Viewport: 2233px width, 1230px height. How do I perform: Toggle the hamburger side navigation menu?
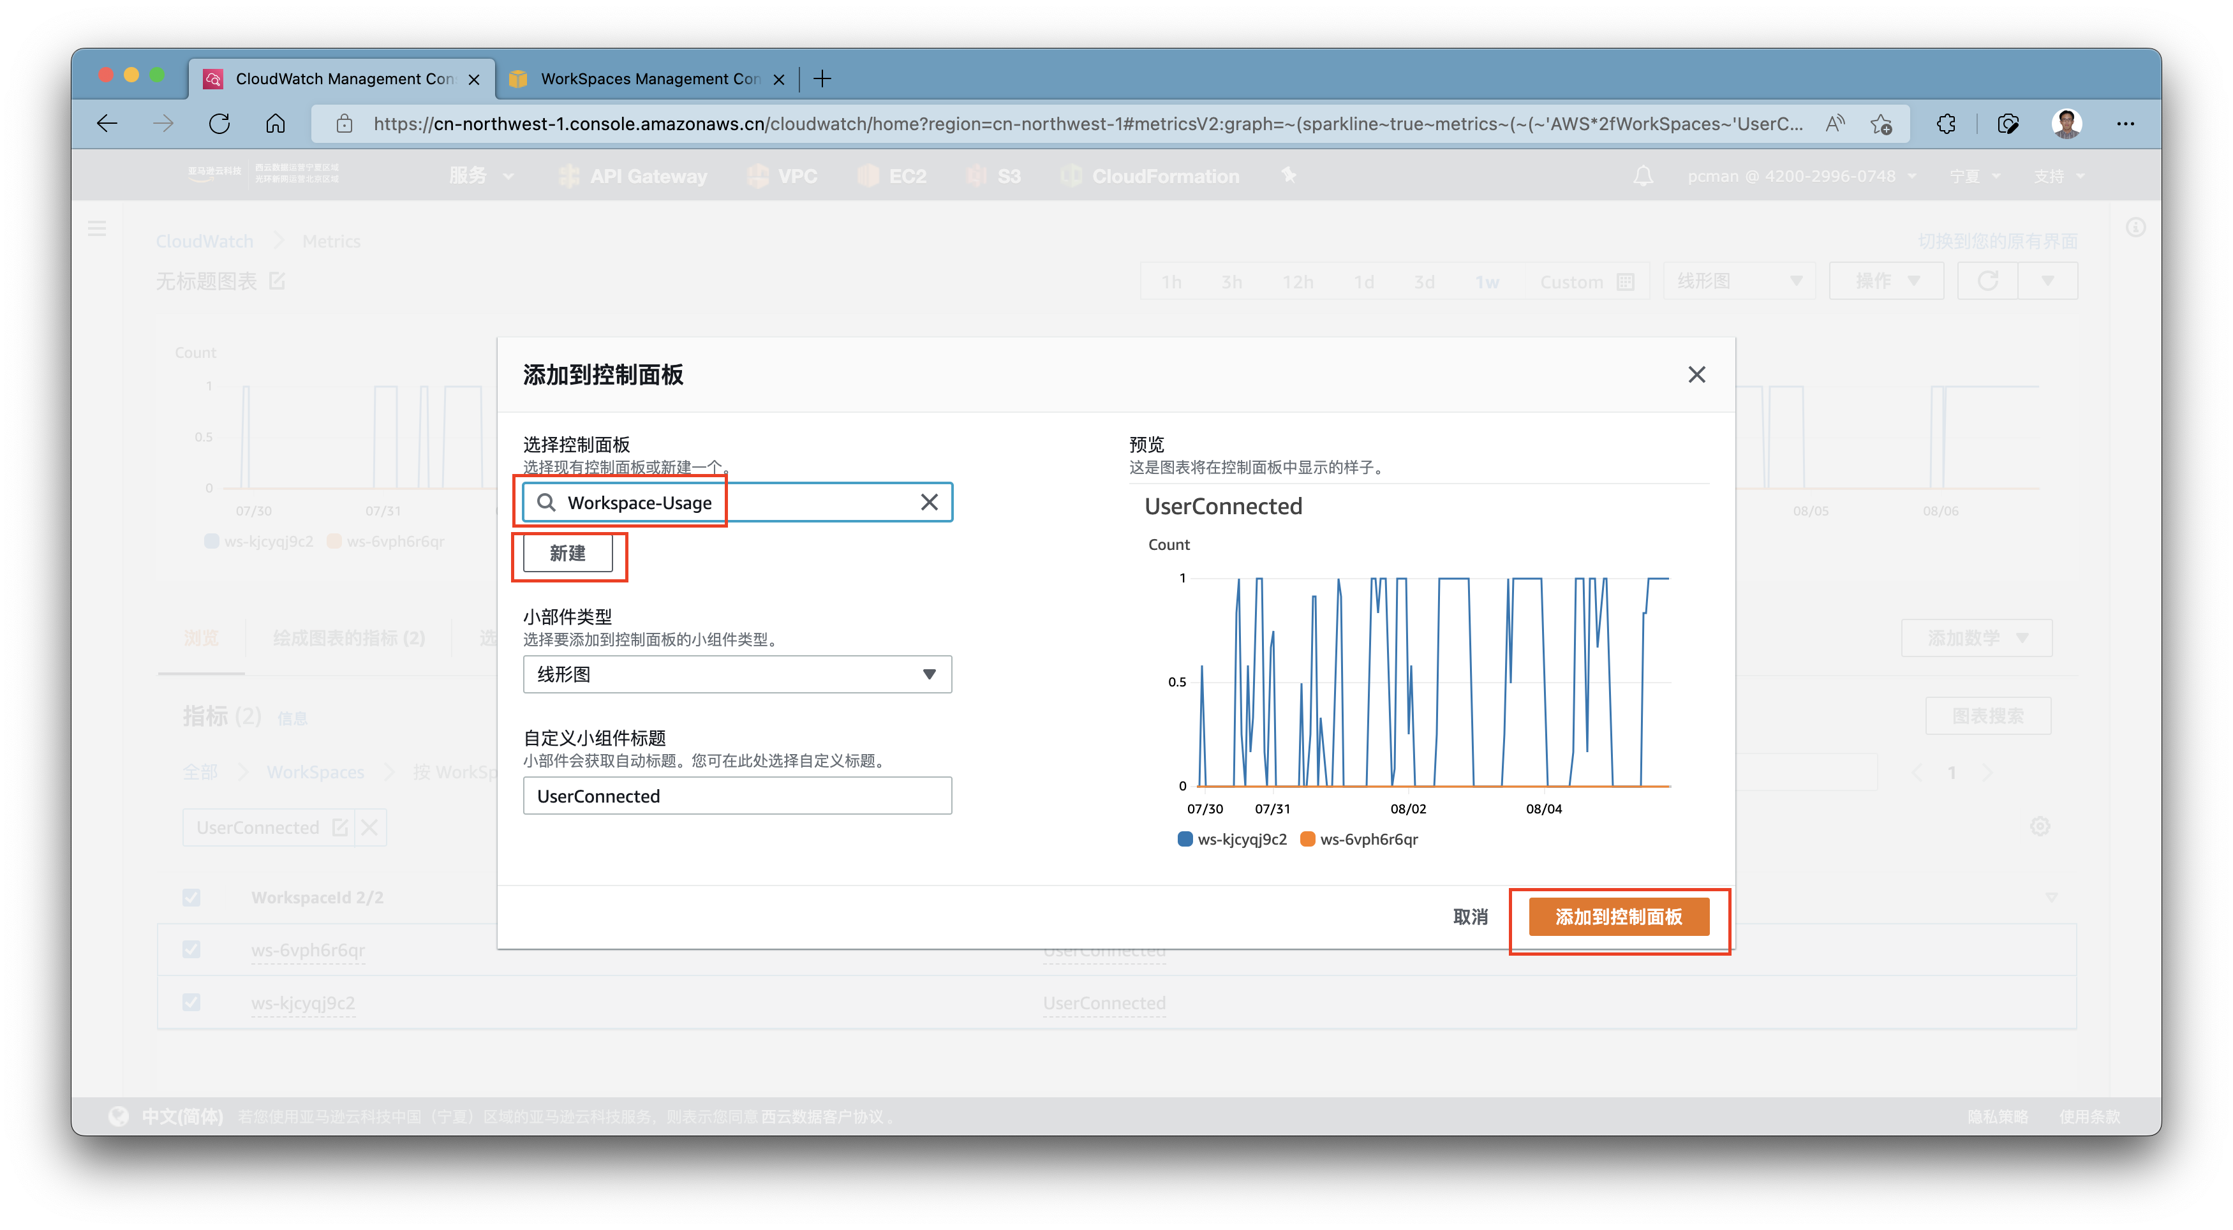coord(97,229)
